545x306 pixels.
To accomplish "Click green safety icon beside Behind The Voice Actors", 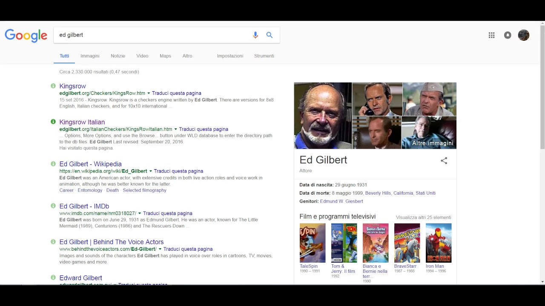I will (x=53, y=241).
